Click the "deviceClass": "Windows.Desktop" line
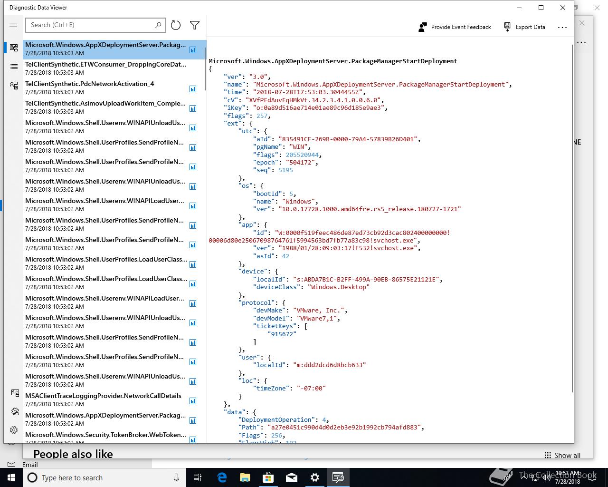The width and height of the screenshot is (608, 487). coord(311,287)
